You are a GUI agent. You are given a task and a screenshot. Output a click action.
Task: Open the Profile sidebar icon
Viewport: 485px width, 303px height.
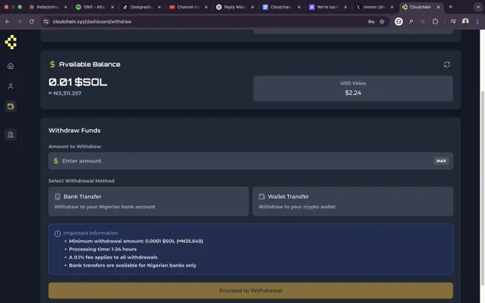(11, 86)
